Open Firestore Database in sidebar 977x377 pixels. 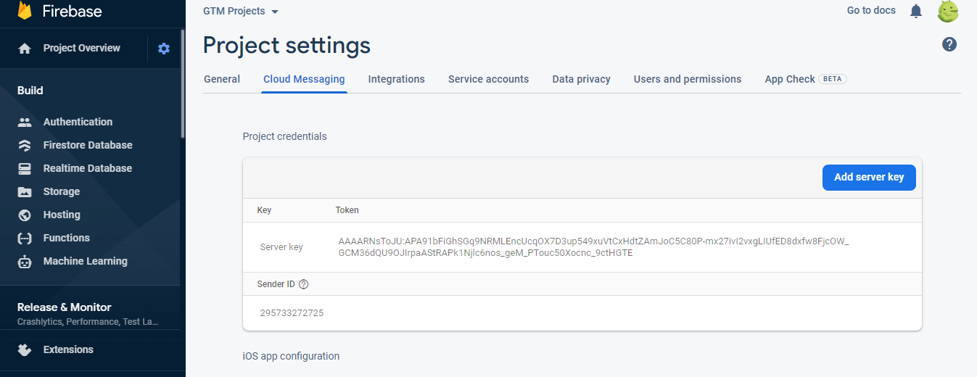tap(88, 145)
